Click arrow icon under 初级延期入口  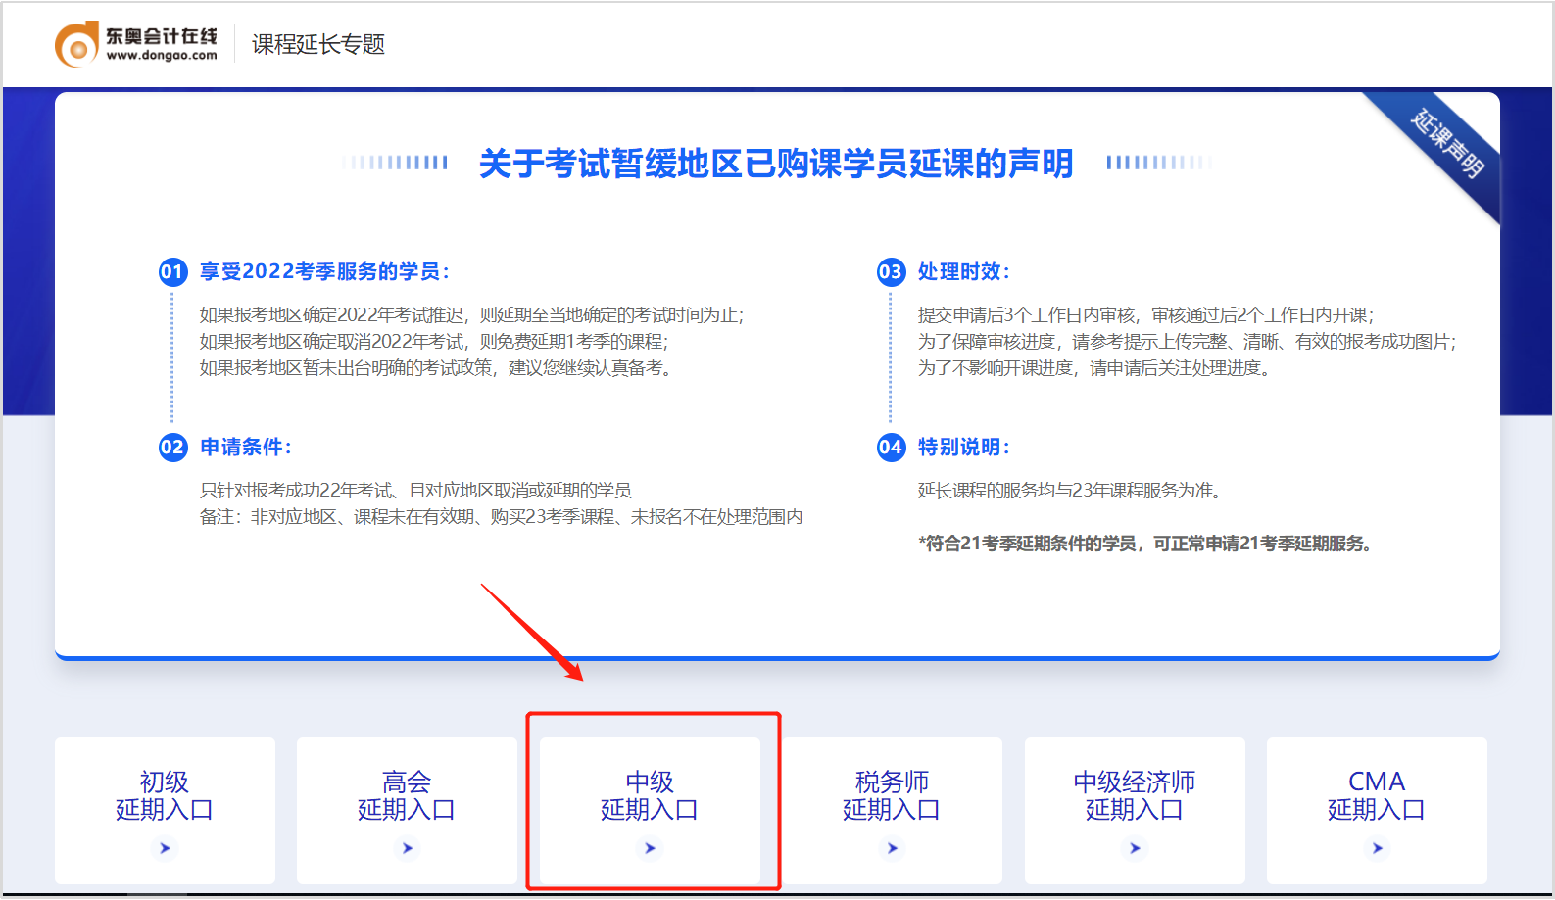click(165, 848)
